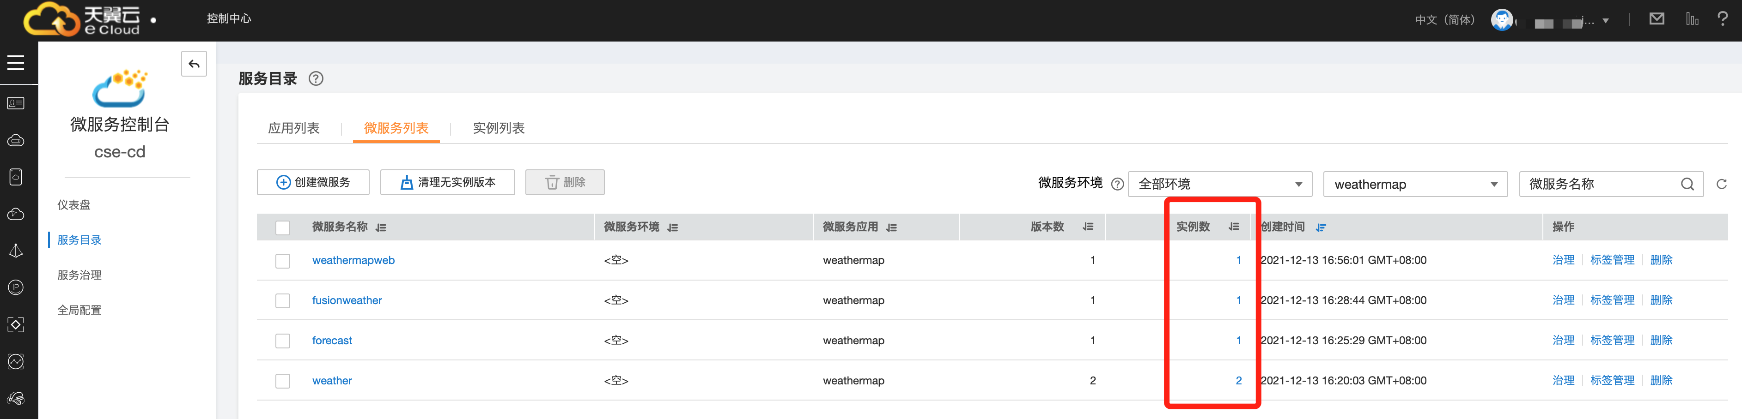Click 控制中心 in the top bar
The width and height of the screenshot is (1742, 419).
[229, 19]
